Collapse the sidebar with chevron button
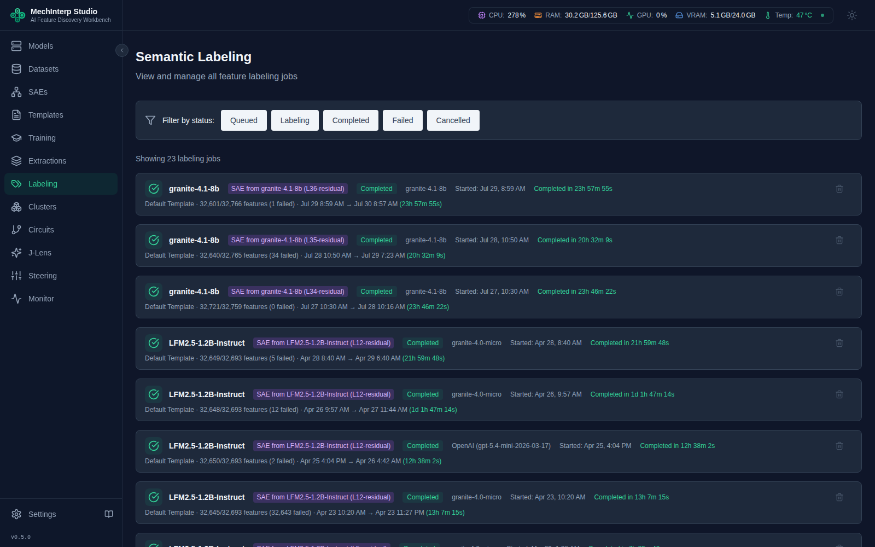 pyautogui.click(x=122, y=50)
